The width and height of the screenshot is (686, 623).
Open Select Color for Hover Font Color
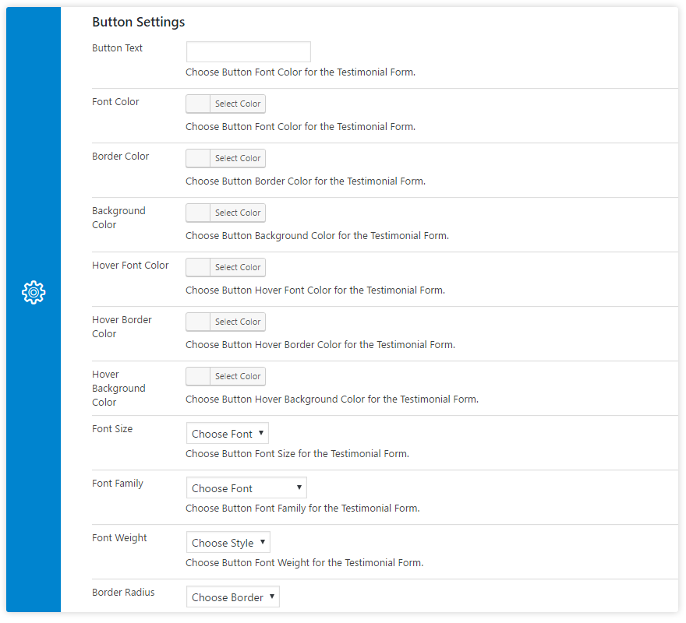pyautogui.click(x=238, y=267)
